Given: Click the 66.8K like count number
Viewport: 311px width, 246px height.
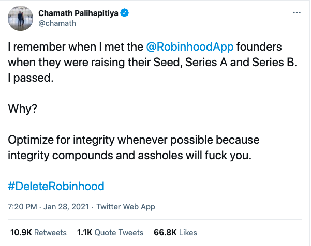Looking at the screenshot, I should (x=164, y=233).
